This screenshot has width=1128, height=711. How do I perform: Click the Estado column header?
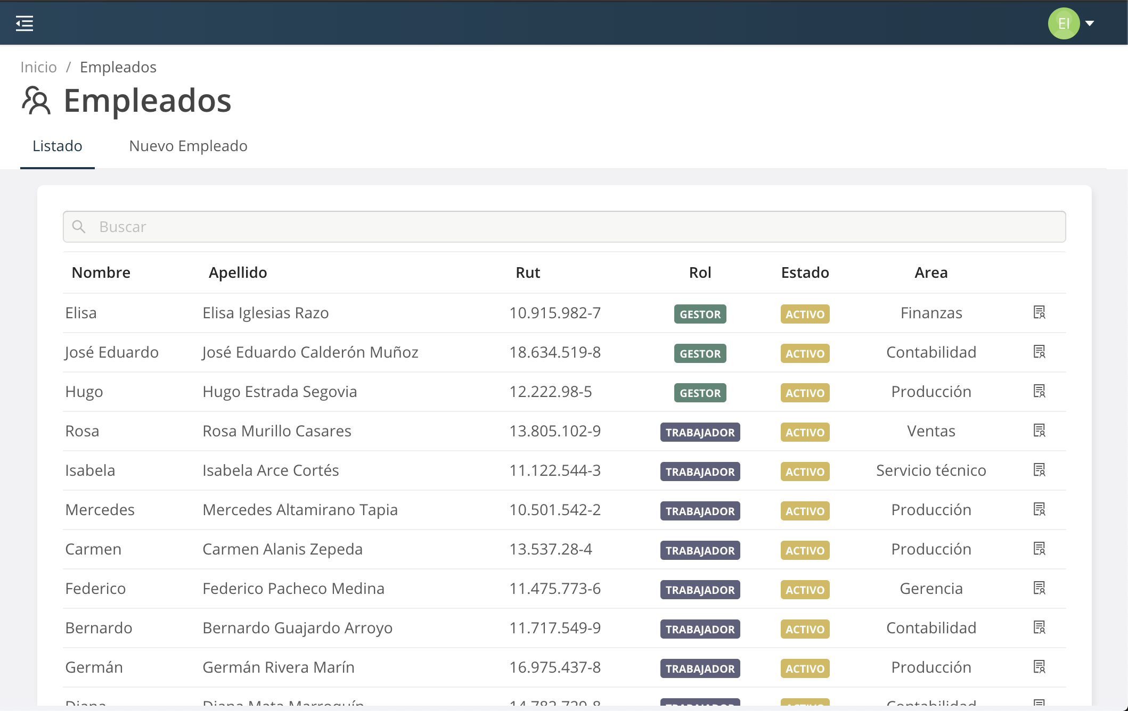(805, 272)
